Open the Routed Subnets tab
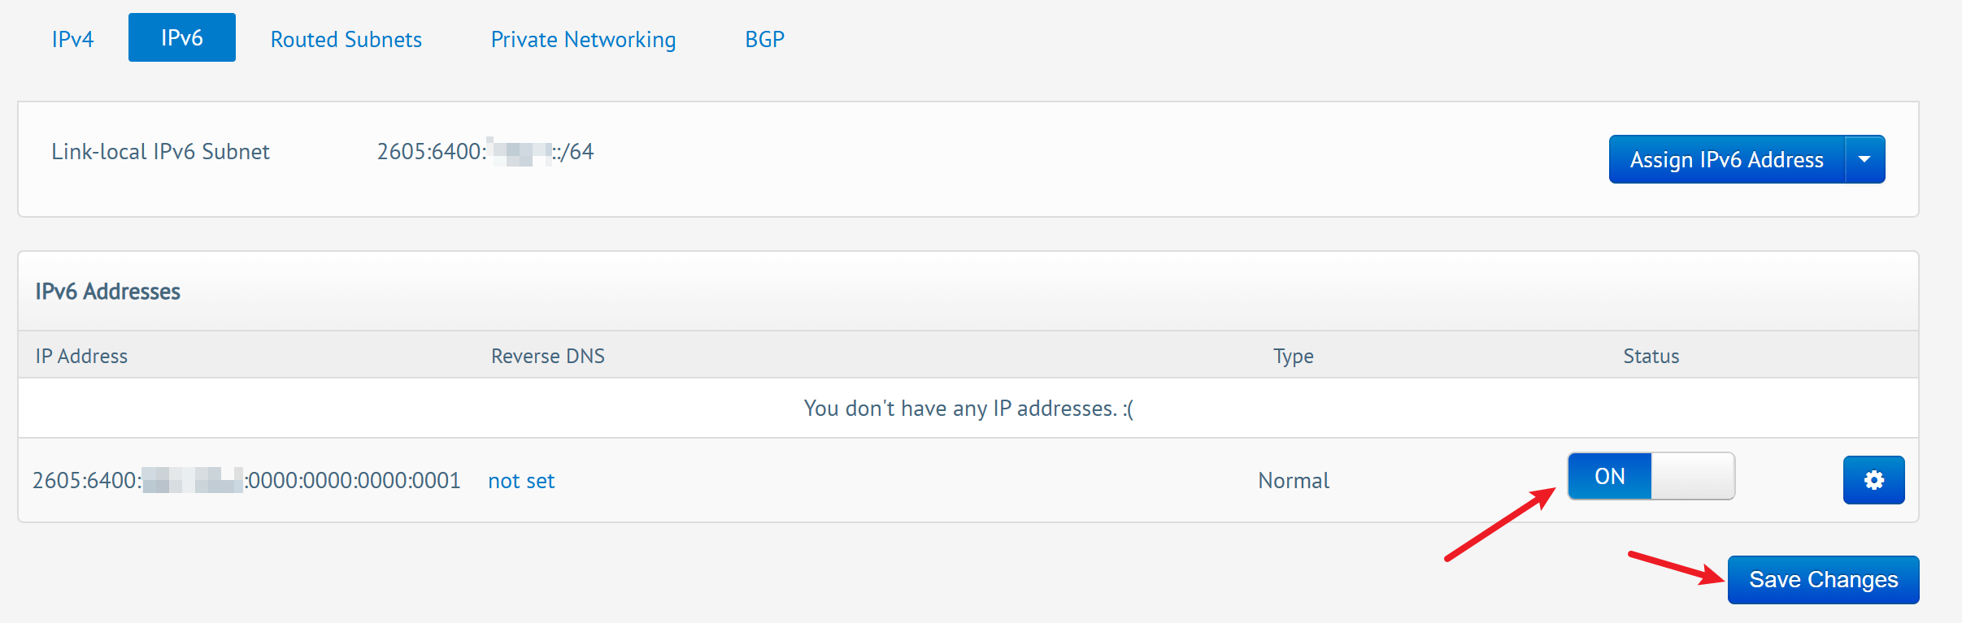1962x623 pixels. point(346,39)
